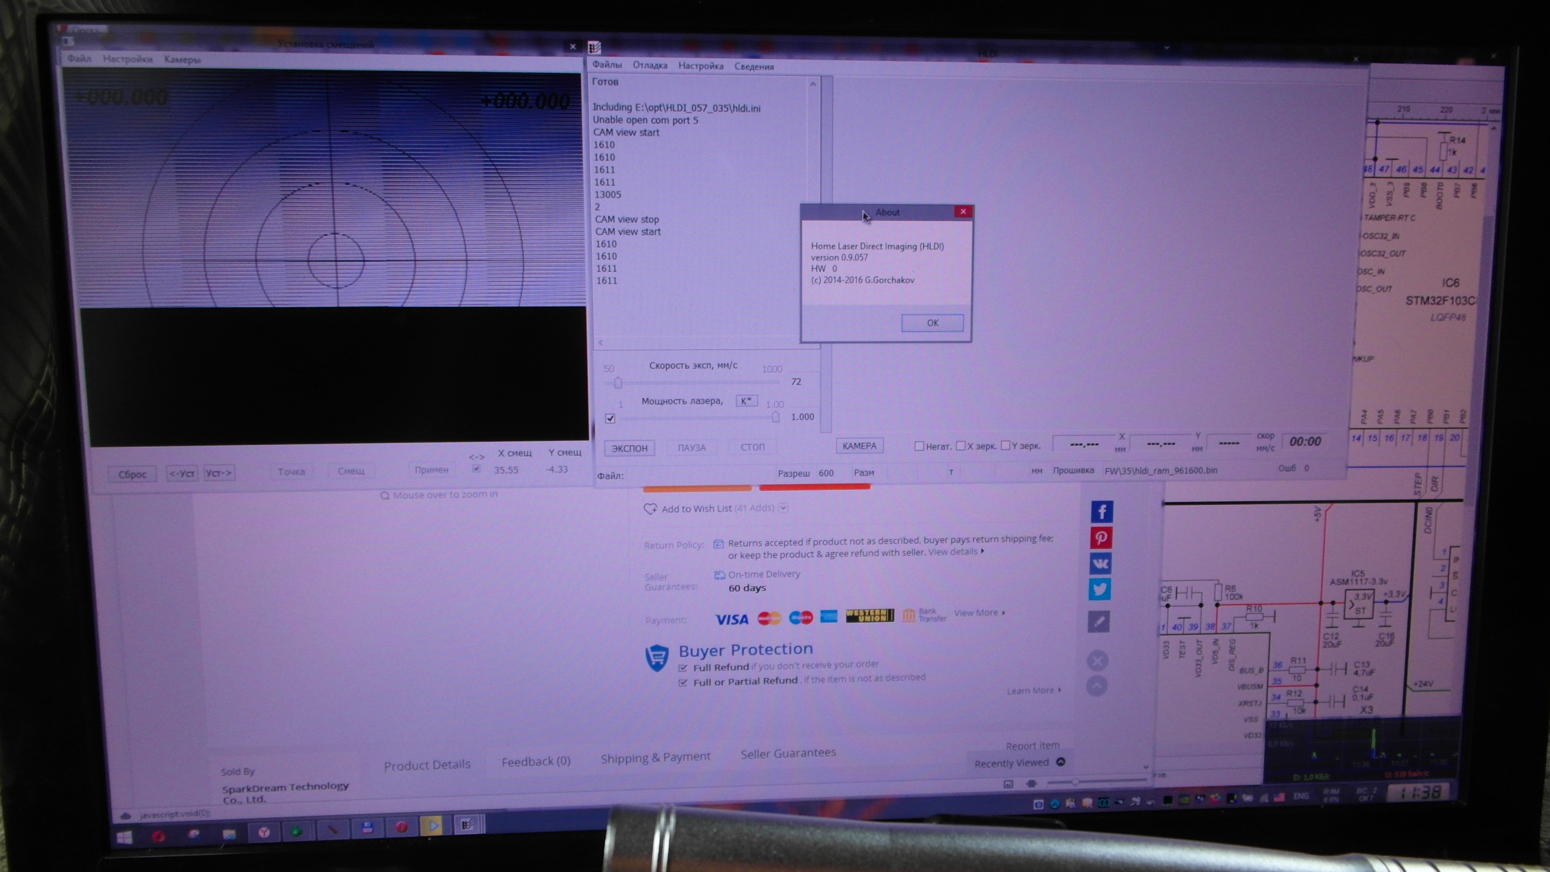
Task: Click the КАМЕРА button
Action: [859, 446]
